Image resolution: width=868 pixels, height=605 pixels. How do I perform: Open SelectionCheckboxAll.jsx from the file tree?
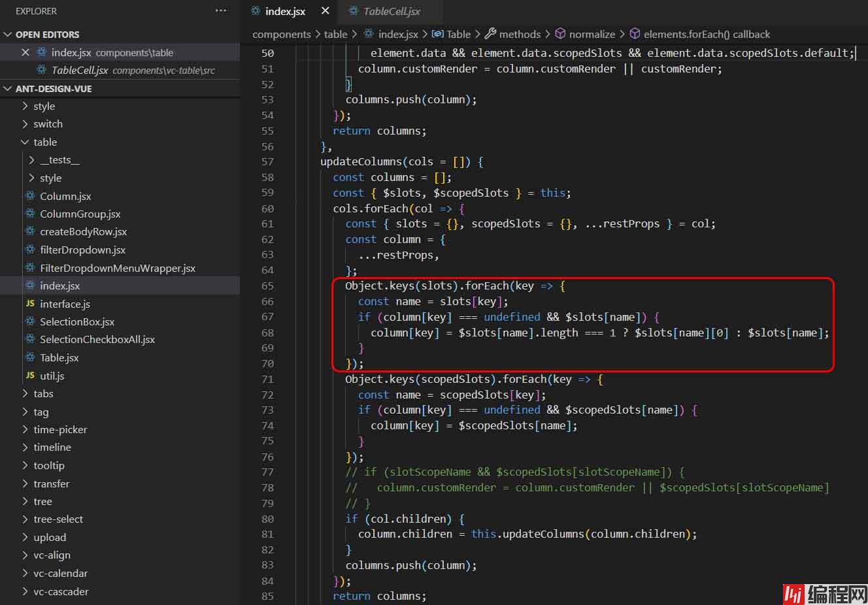tap(97, 339)
